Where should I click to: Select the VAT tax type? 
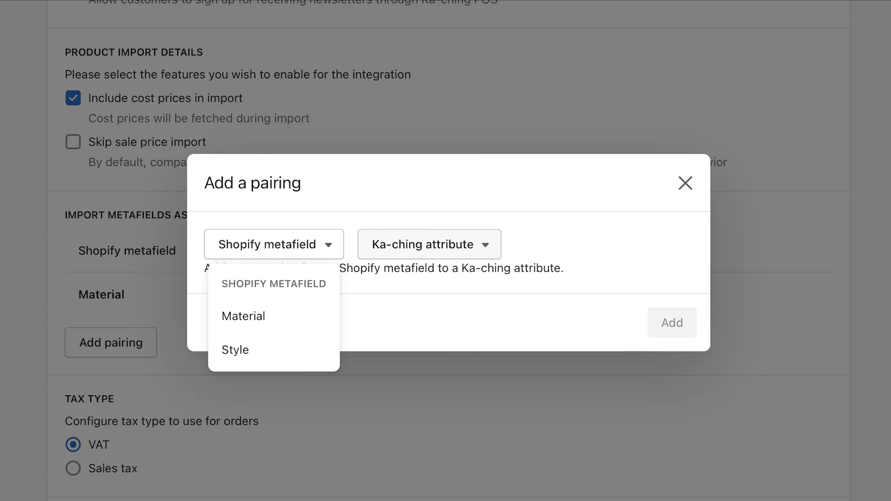tap(73, 445)
